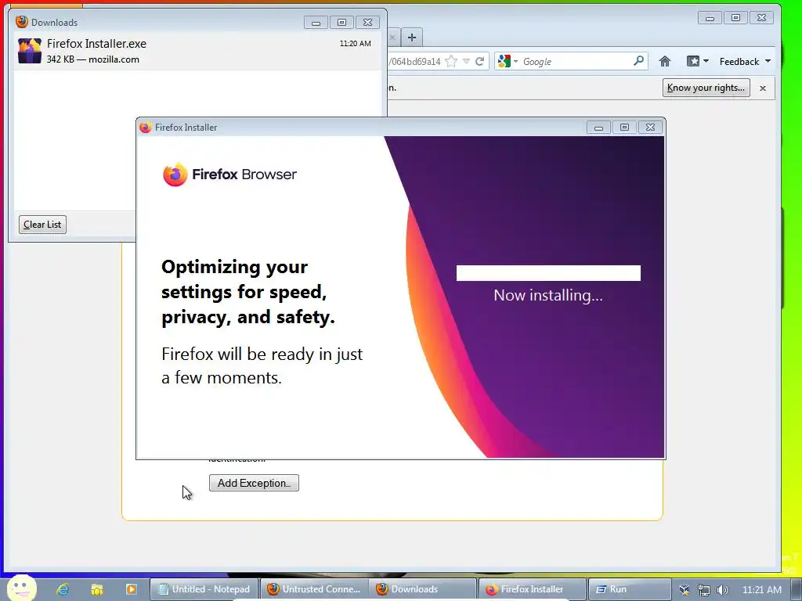Open Windows Media Player taskbar icon

point(132,589)
